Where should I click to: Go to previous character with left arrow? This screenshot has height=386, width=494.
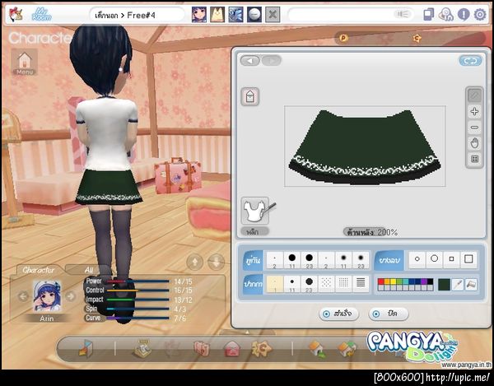pyautogui.click(x=23, y=296)
